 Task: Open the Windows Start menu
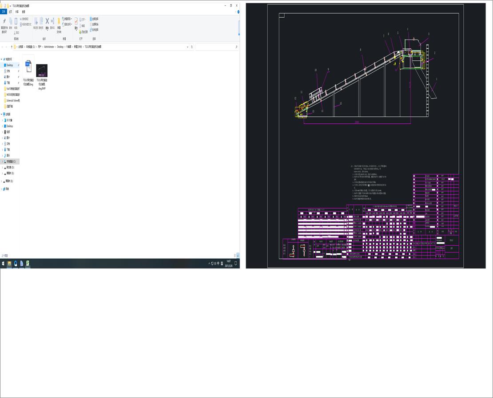3,264
